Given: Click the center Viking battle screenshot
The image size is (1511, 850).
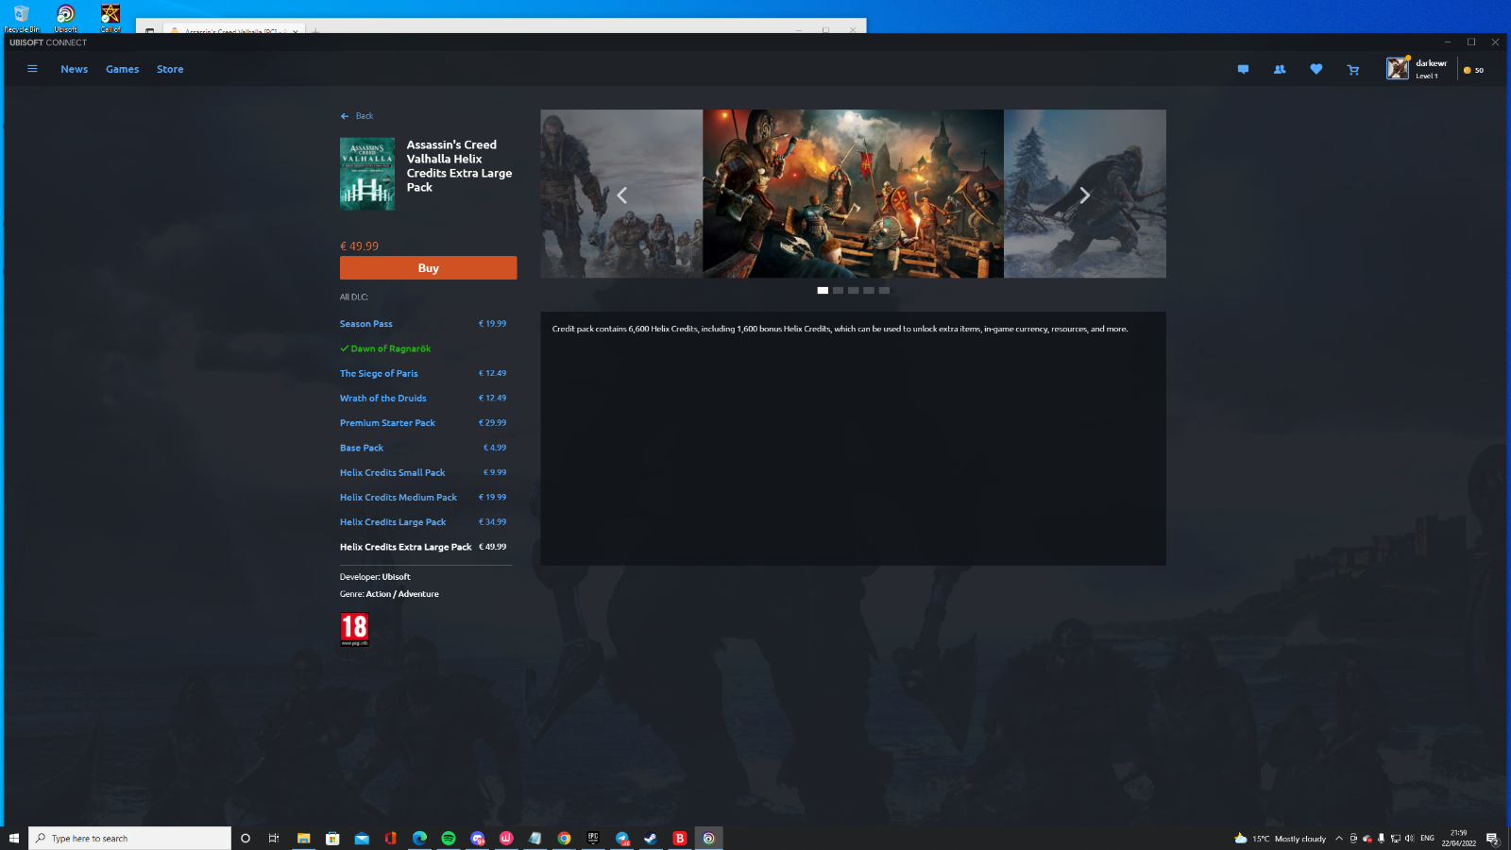Looking at the screenshot, I should 853,194.
